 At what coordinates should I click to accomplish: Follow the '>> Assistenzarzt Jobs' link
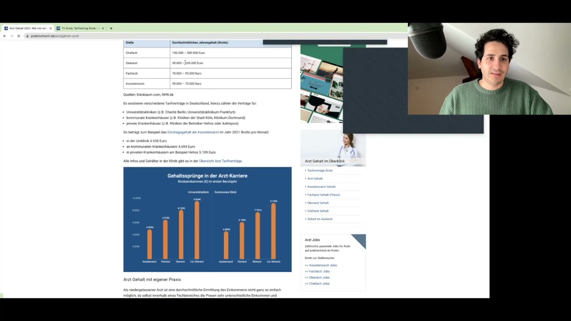[321, 265]
